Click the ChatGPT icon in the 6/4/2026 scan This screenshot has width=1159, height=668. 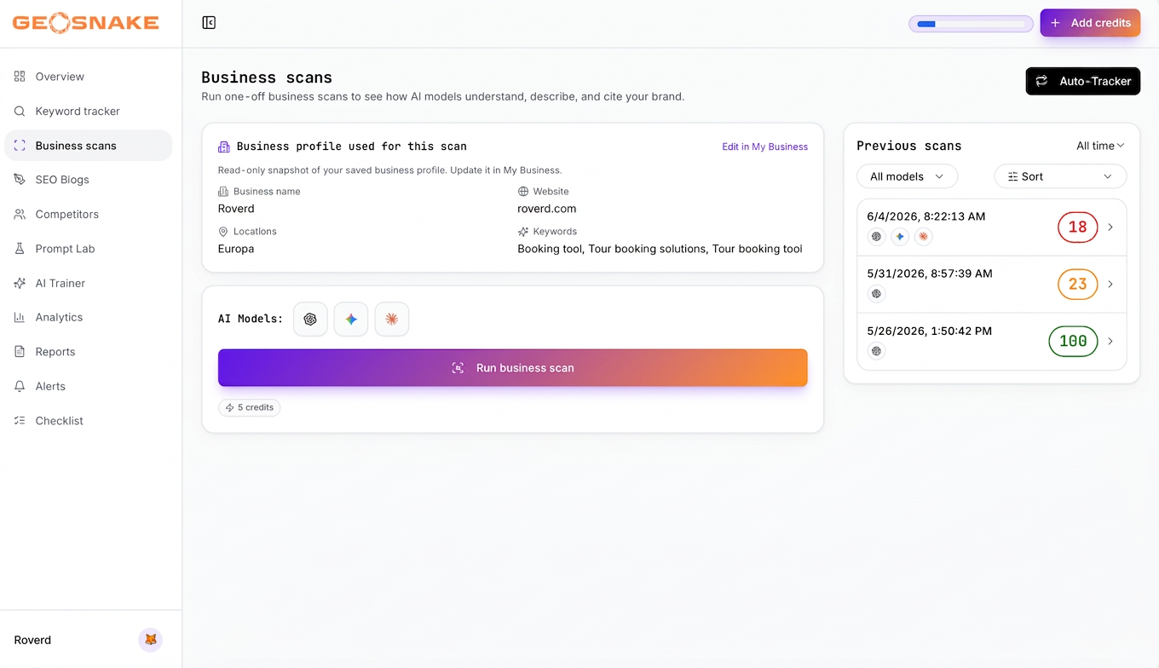coord(876,237)
